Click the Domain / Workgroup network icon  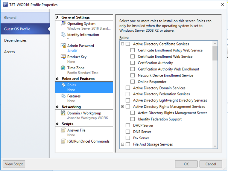[x=63, y=113]
